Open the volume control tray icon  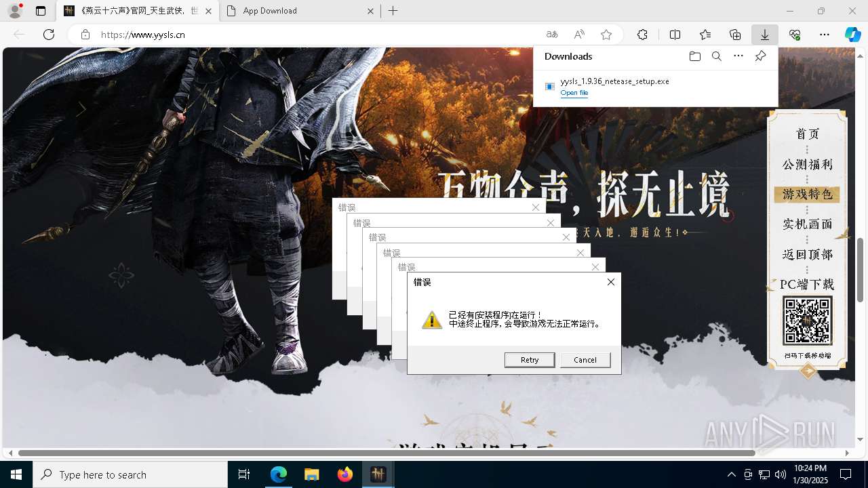point(780,474)
